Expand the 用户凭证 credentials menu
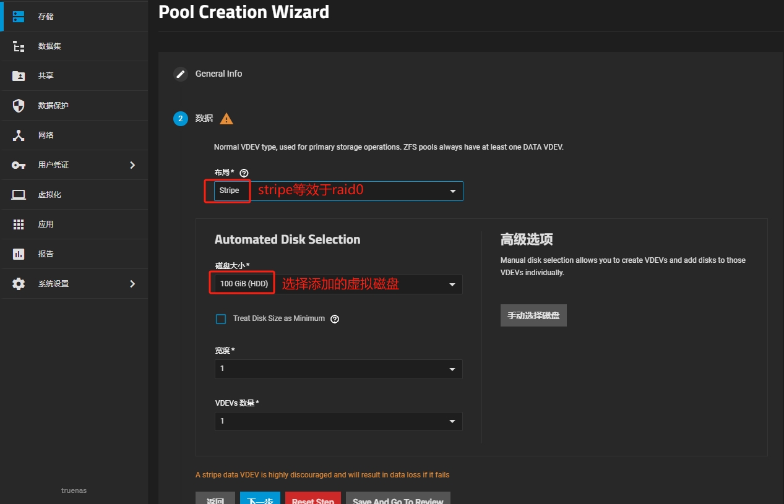This screenshot has width=784, height=504. pos(74,165)
